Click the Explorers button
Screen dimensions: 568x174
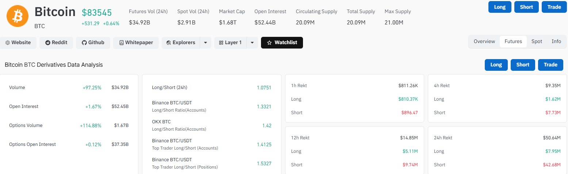pos(181,43)
